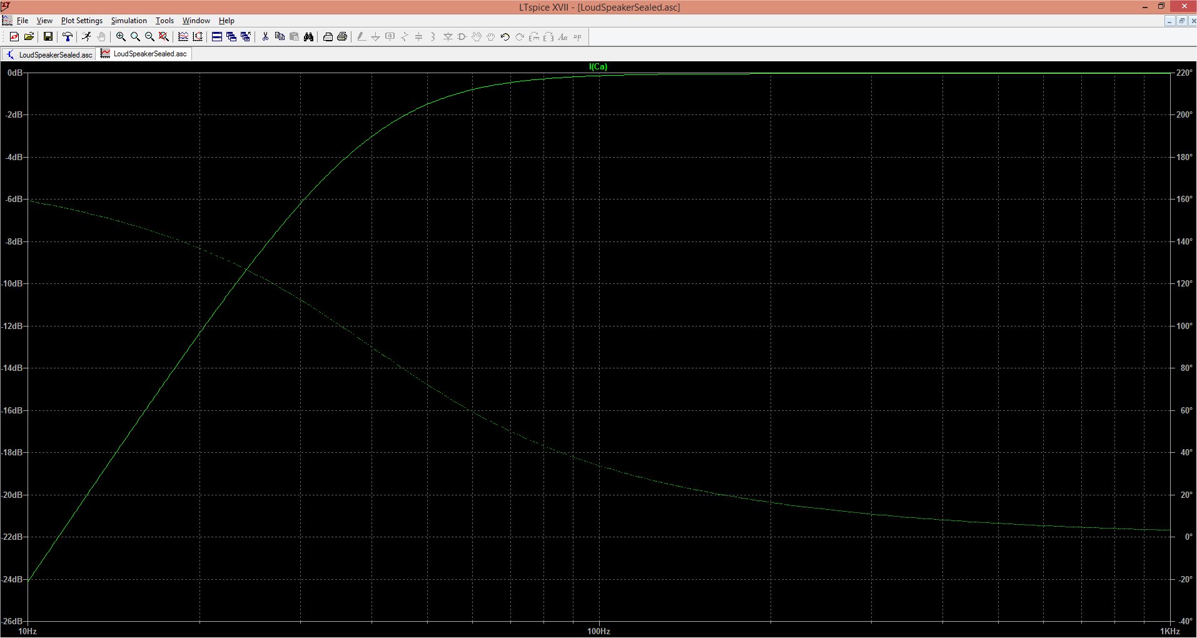Viewport: 1197px width, 638px height.
Task: Select the Inductor placement tool
Action: pyautogui.click(x=433, y=37)
